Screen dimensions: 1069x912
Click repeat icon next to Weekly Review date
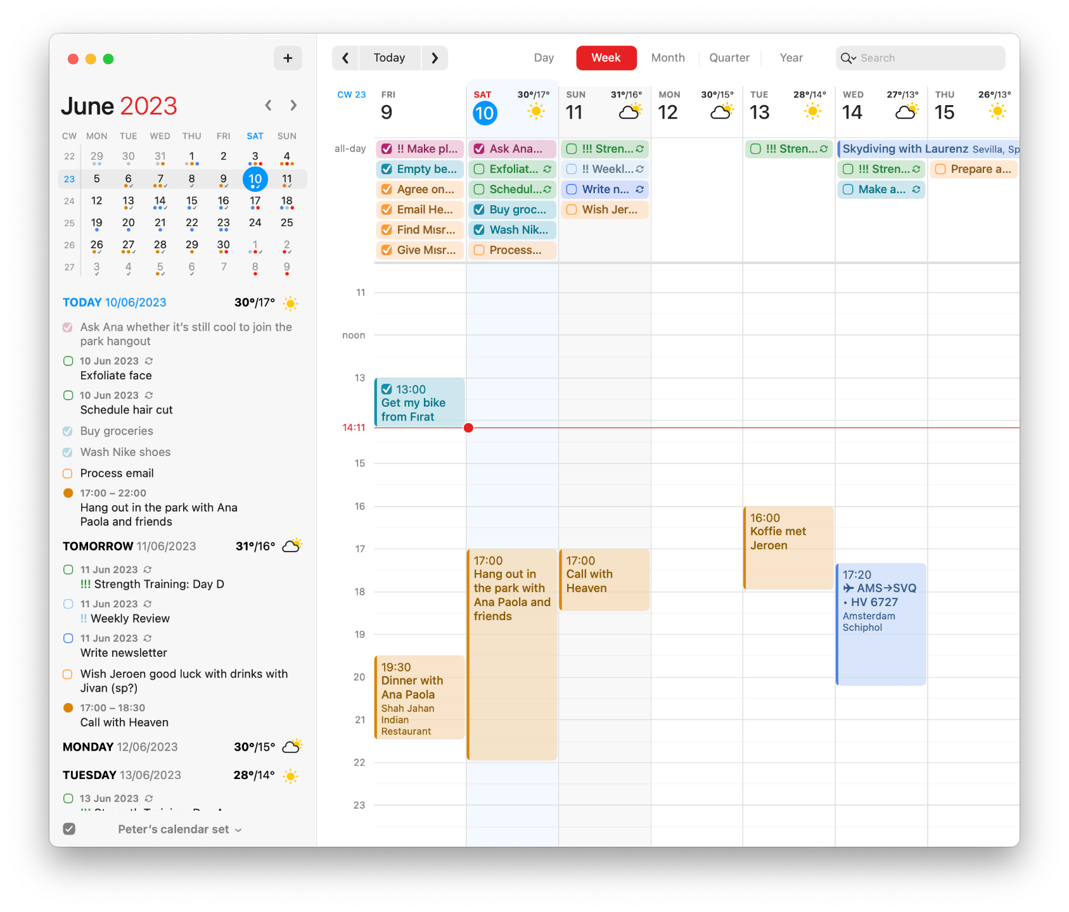click(x=148, y=604)
